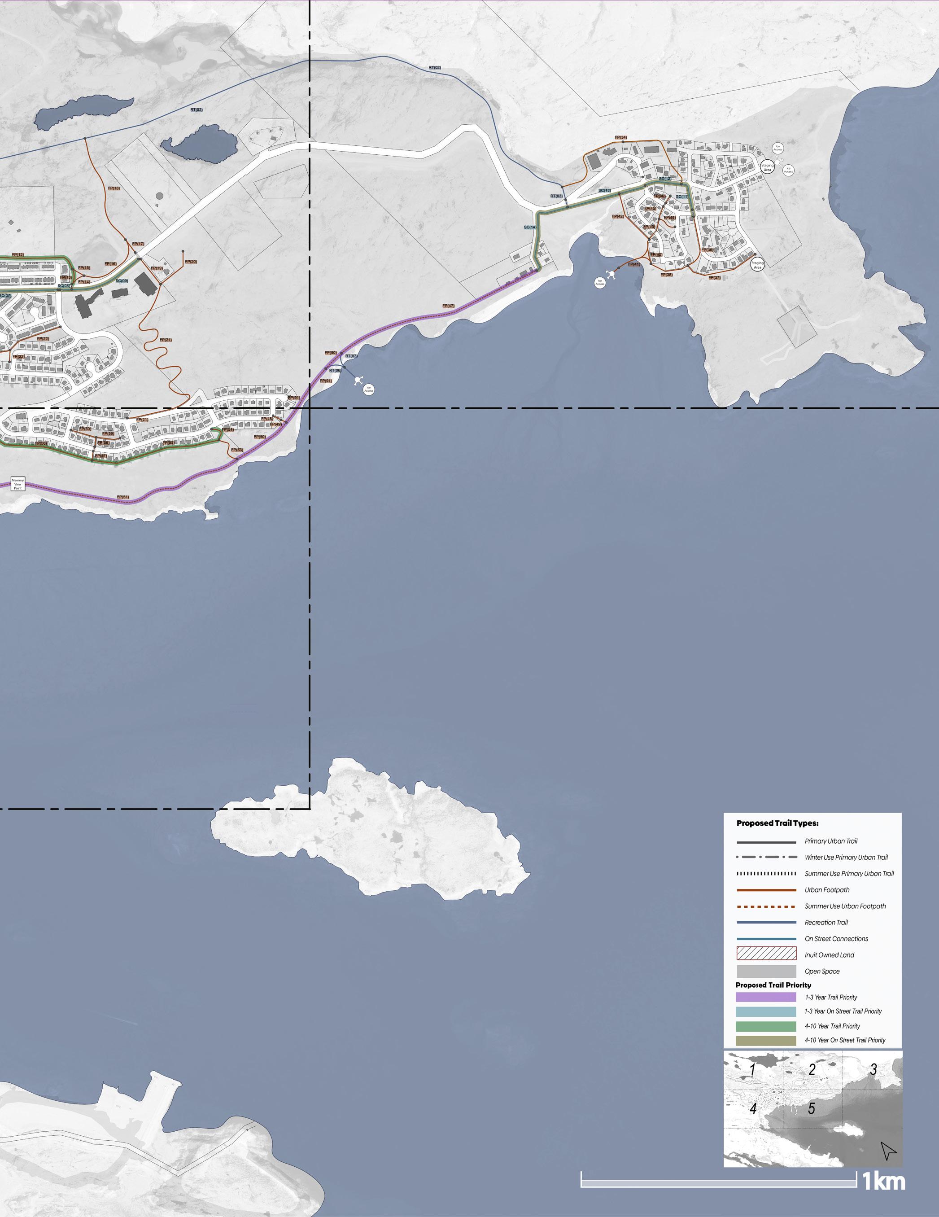Click the north arrow on the inset map
Screen dimensions: 939x1217
point(888,1150)
